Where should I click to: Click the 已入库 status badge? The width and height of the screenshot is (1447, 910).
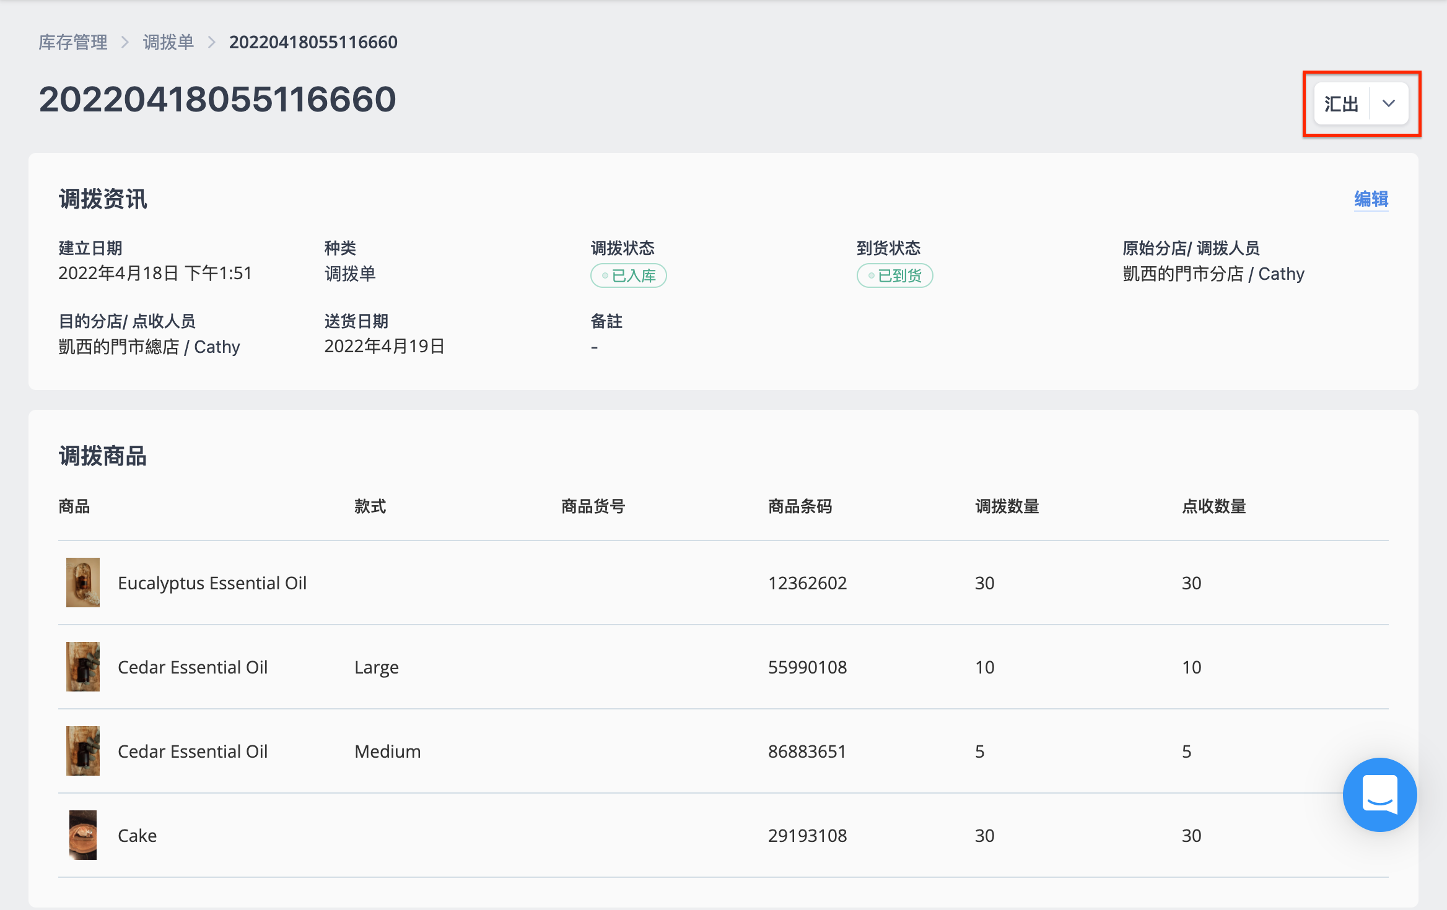tap(629, 275)
